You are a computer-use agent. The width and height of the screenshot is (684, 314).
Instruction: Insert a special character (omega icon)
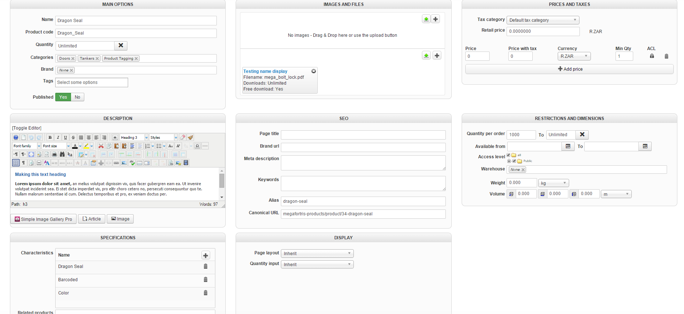coord(197,146)
